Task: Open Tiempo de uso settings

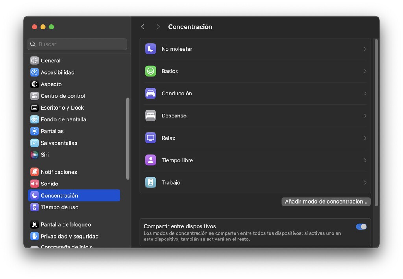Action: click(59, 207)
